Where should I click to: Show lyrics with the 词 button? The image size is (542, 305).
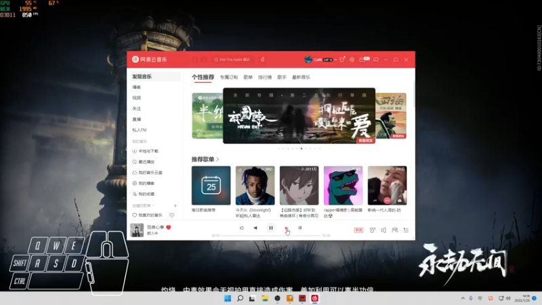pyautogui.click(x=299, y=228)
